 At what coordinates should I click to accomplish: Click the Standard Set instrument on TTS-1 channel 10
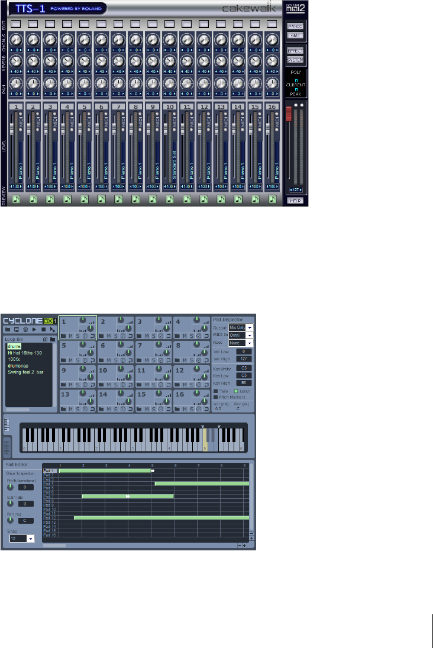point(175,165)
